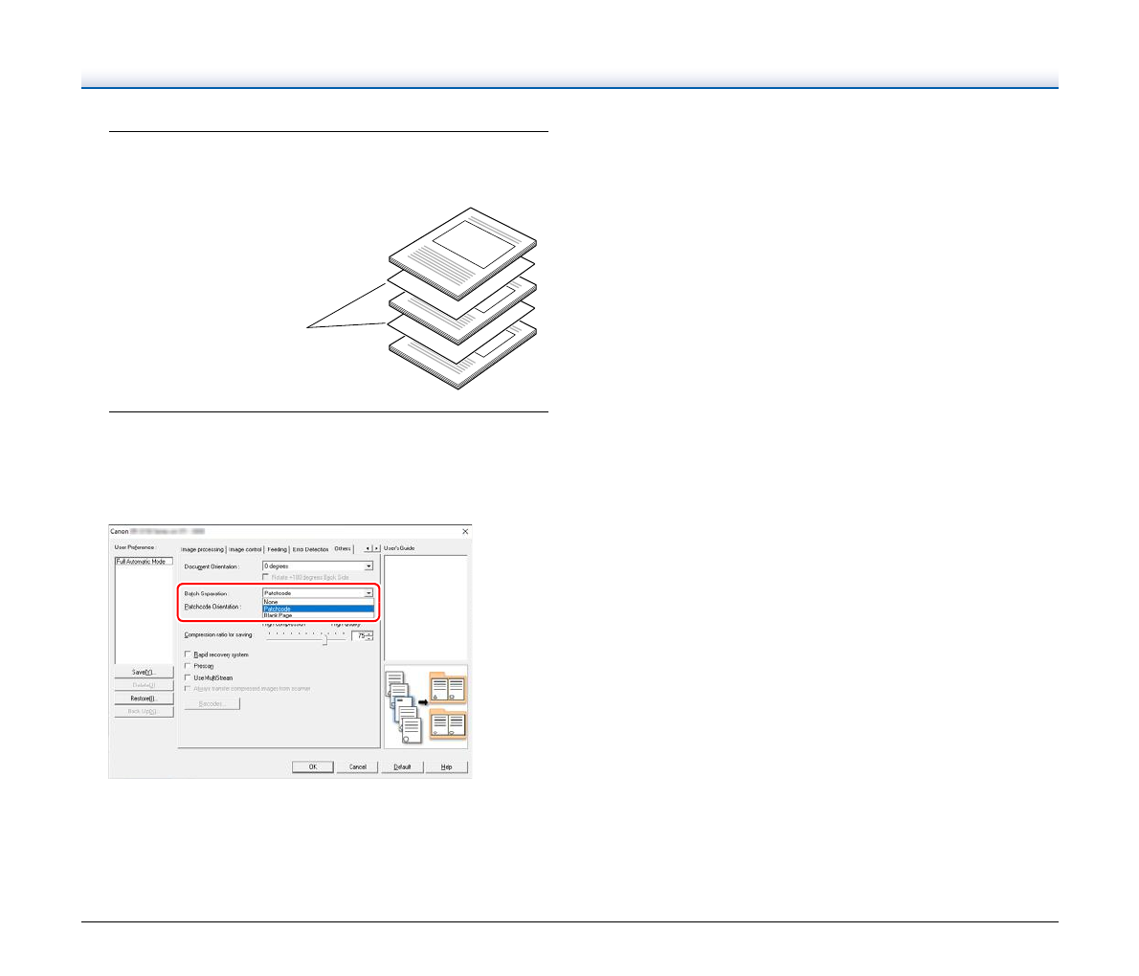Increase compression ratio with up spinner
Screen dimensions: 1139x976
point(369,632)
